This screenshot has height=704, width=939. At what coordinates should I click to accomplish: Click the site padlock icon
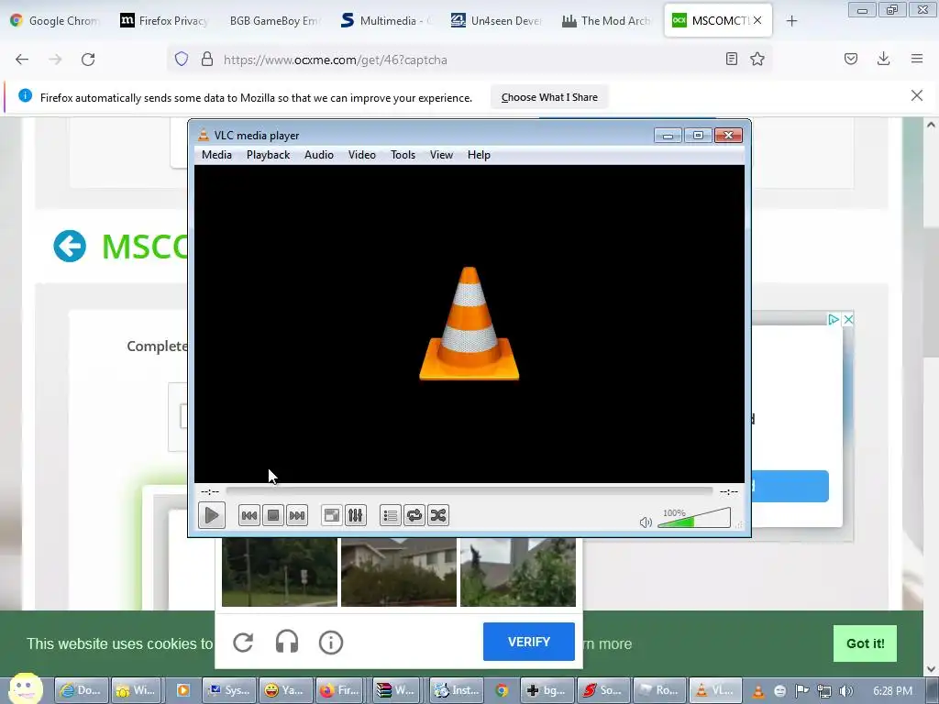[207, 60]
